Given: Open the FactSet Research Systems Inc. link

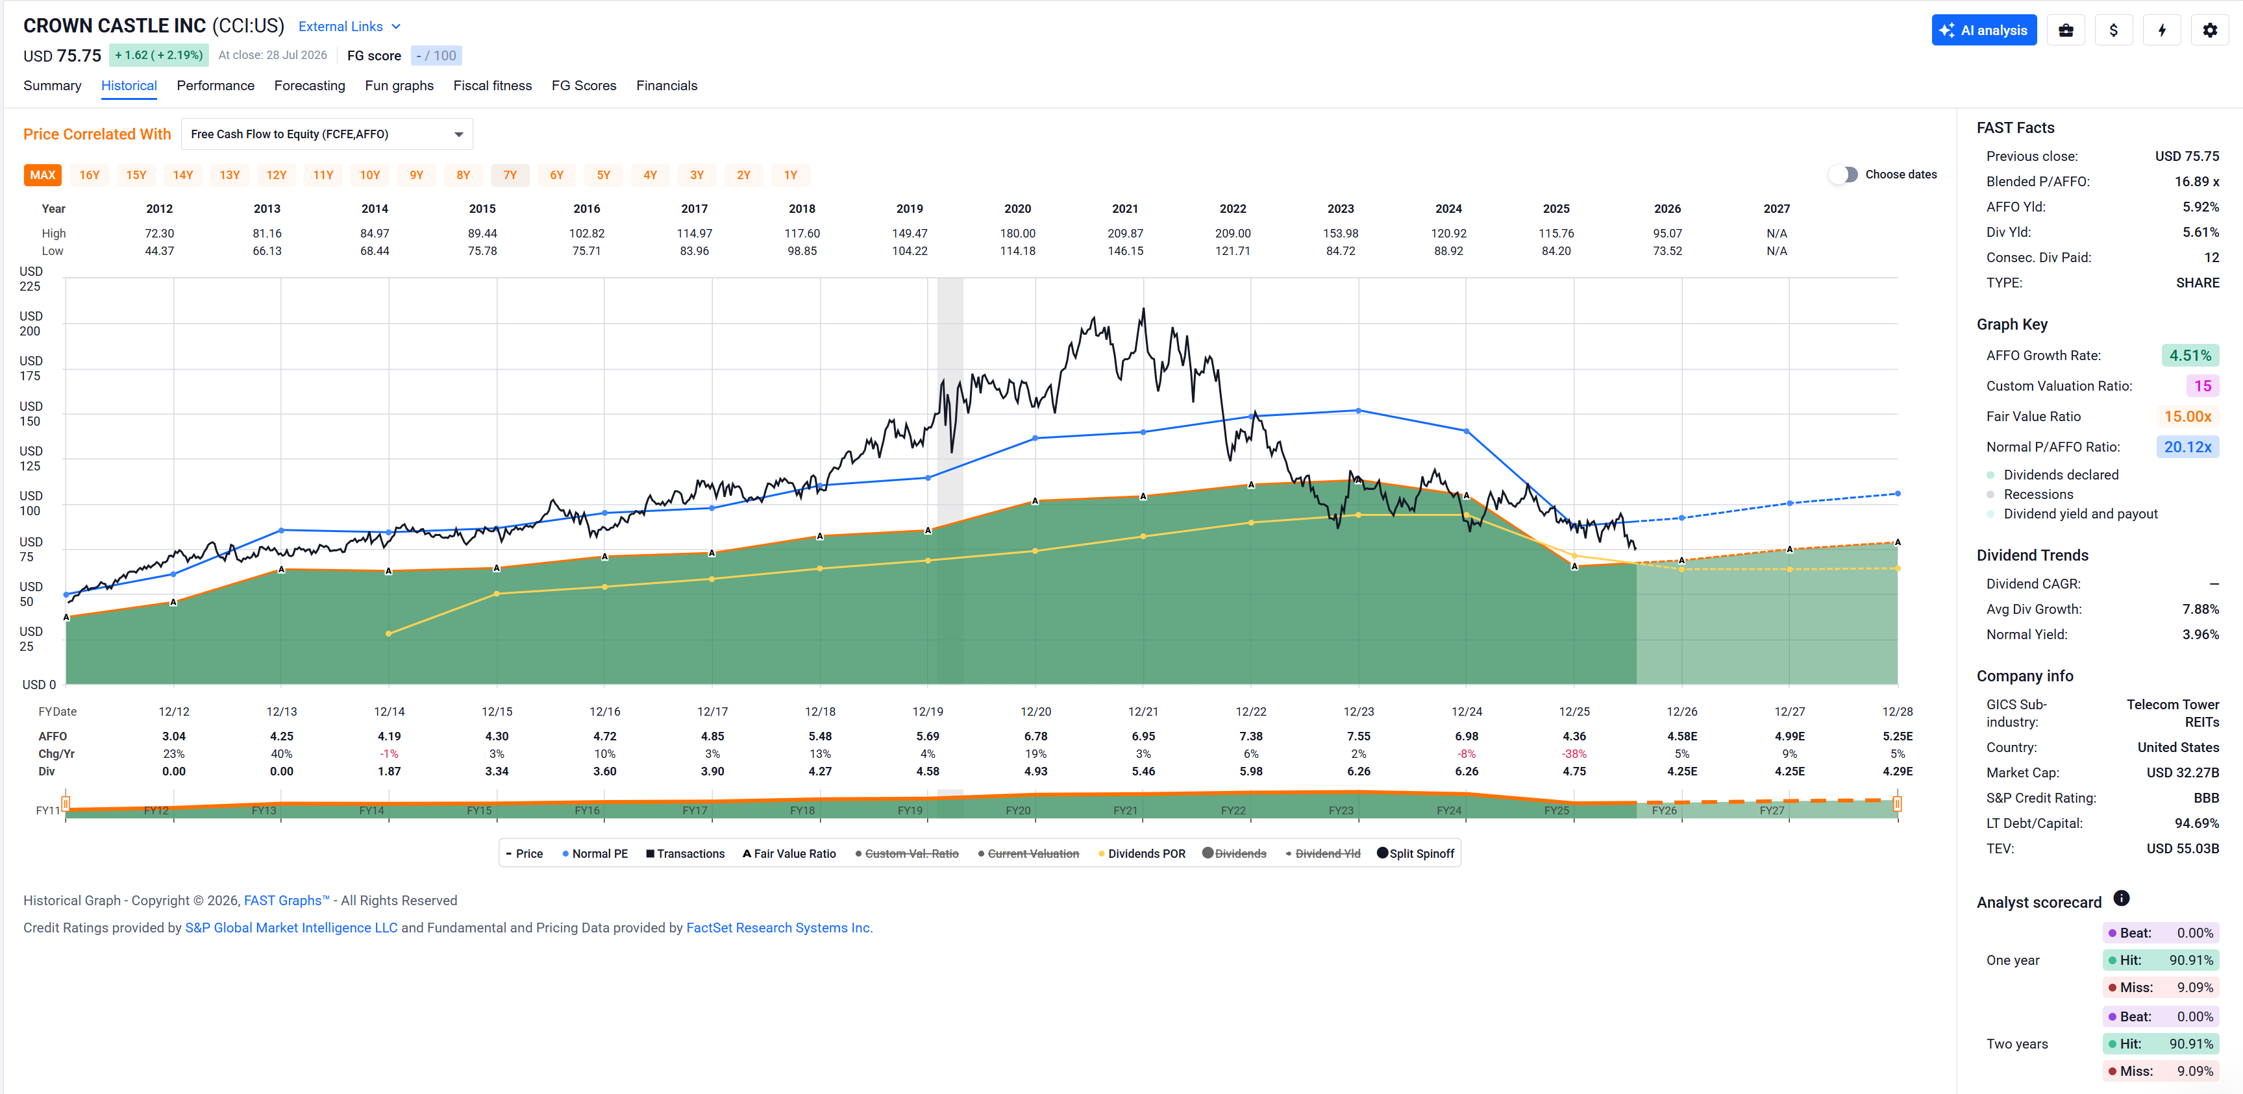Looking at the screenshot, I should (x=779, y=928).
